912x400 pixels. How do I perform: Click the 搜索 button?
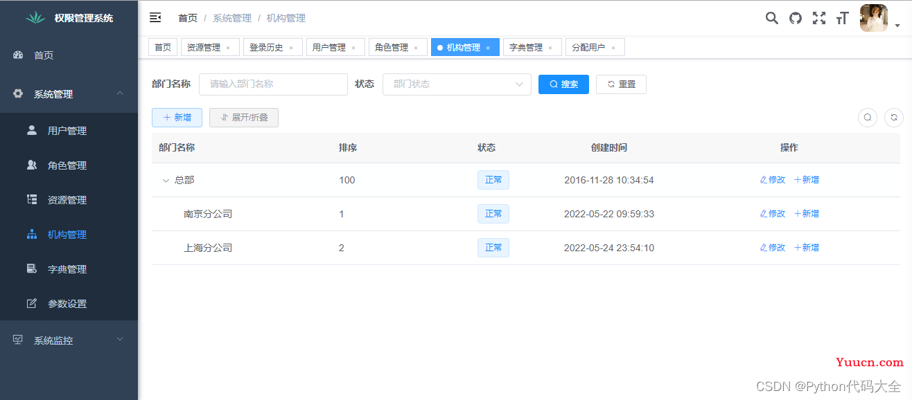(x=563, y=84)
